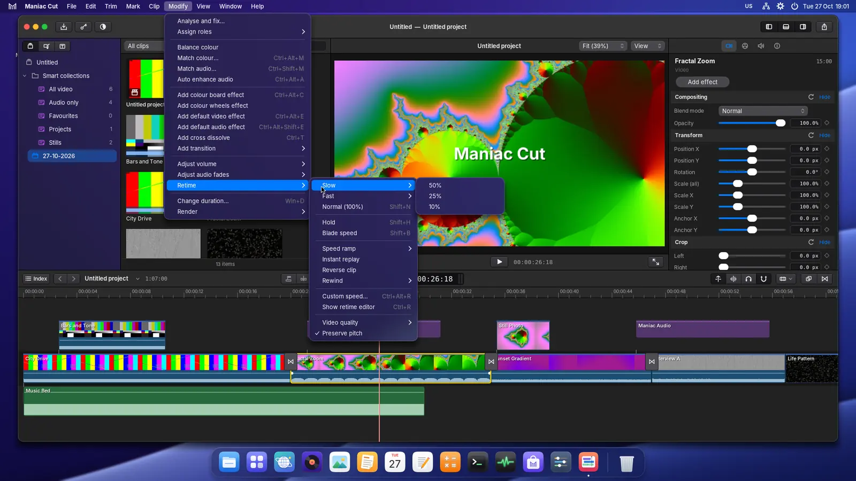856x481 pixels.
Task: Collapse the Smart collections tree group
Action: pyautogui.click(x=25, y=76)
